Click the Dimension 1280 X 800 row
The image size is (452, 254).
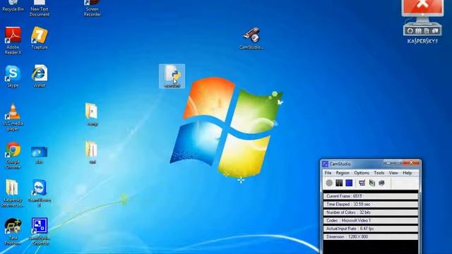pos(371,237)
